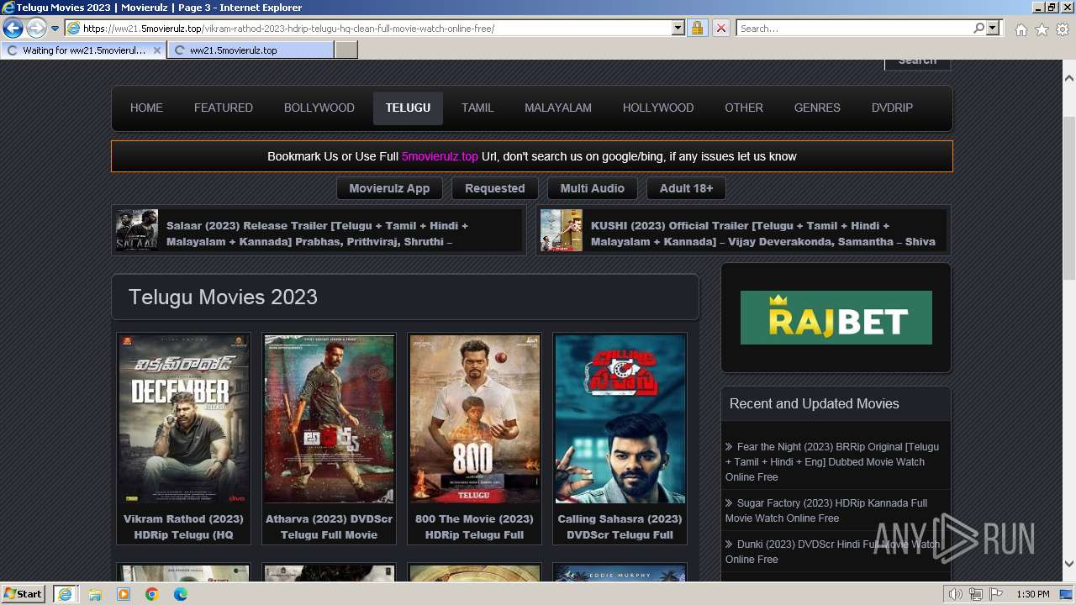Open Microsoft Edge in the taskbar
Image resolution: width=1076 pixels, height=605 pixels.
click(x=181, y=594)
